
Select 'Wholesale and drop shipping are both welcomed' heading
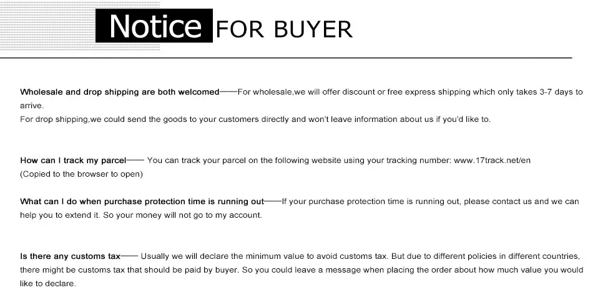point(120,91)
